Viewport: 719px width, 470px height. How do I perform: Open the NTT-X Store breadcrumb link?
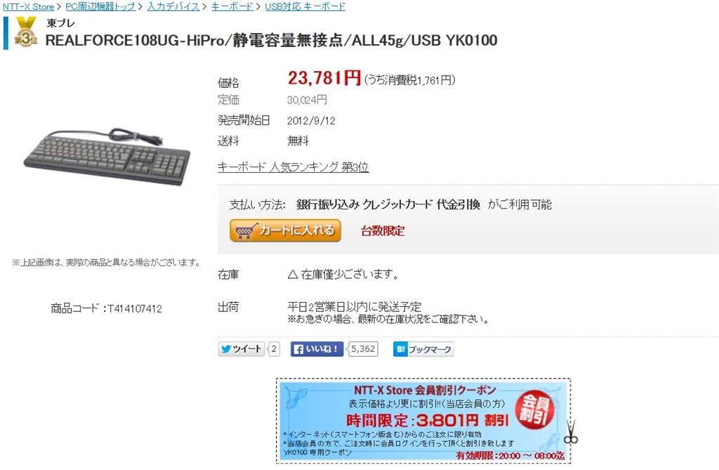point(28,6)
